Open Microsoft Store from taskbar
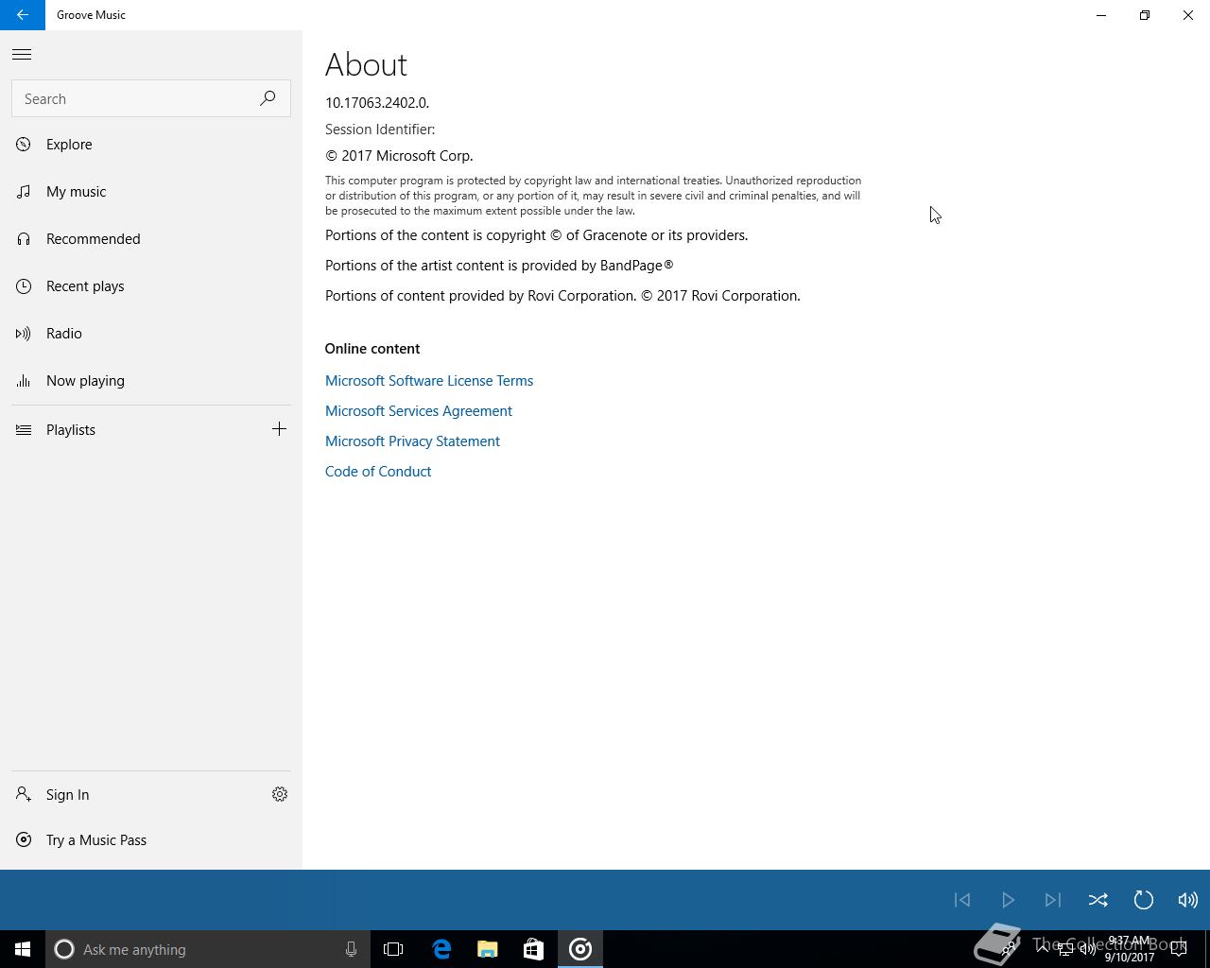 coord(533,949)
